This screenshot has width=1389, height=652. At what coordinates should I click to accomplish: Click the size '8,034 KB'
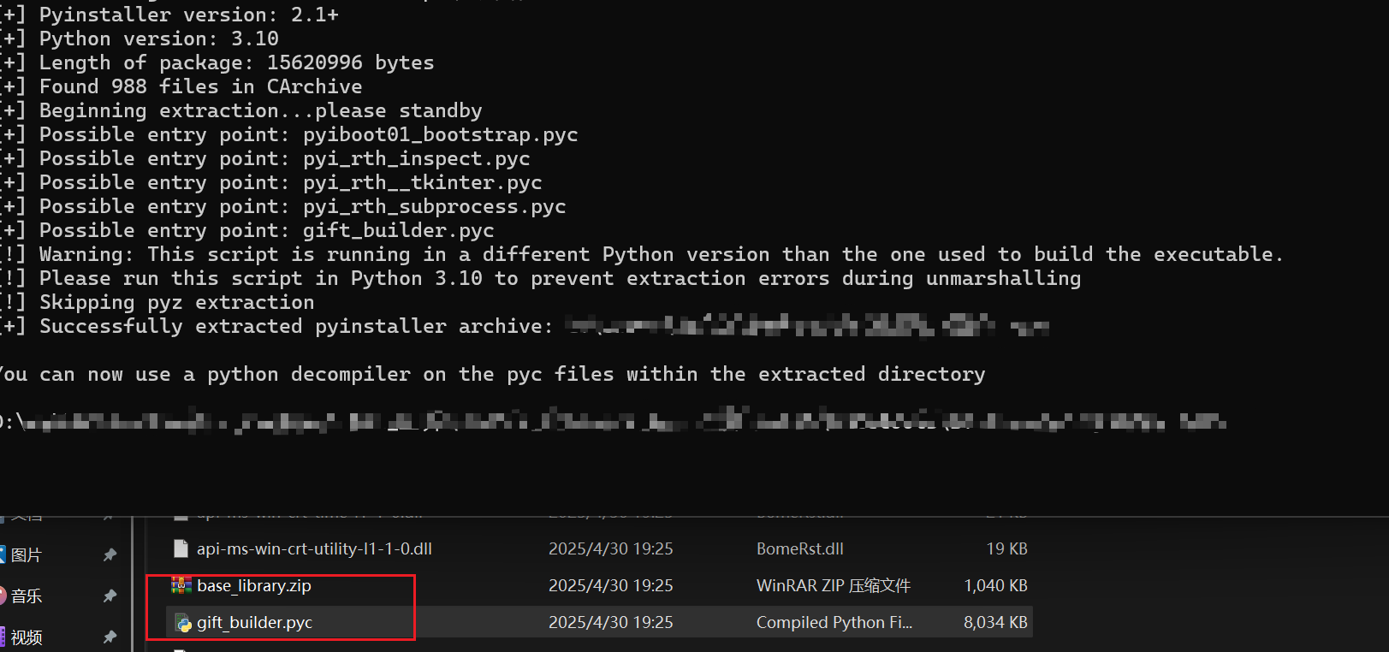click(995, 623)
